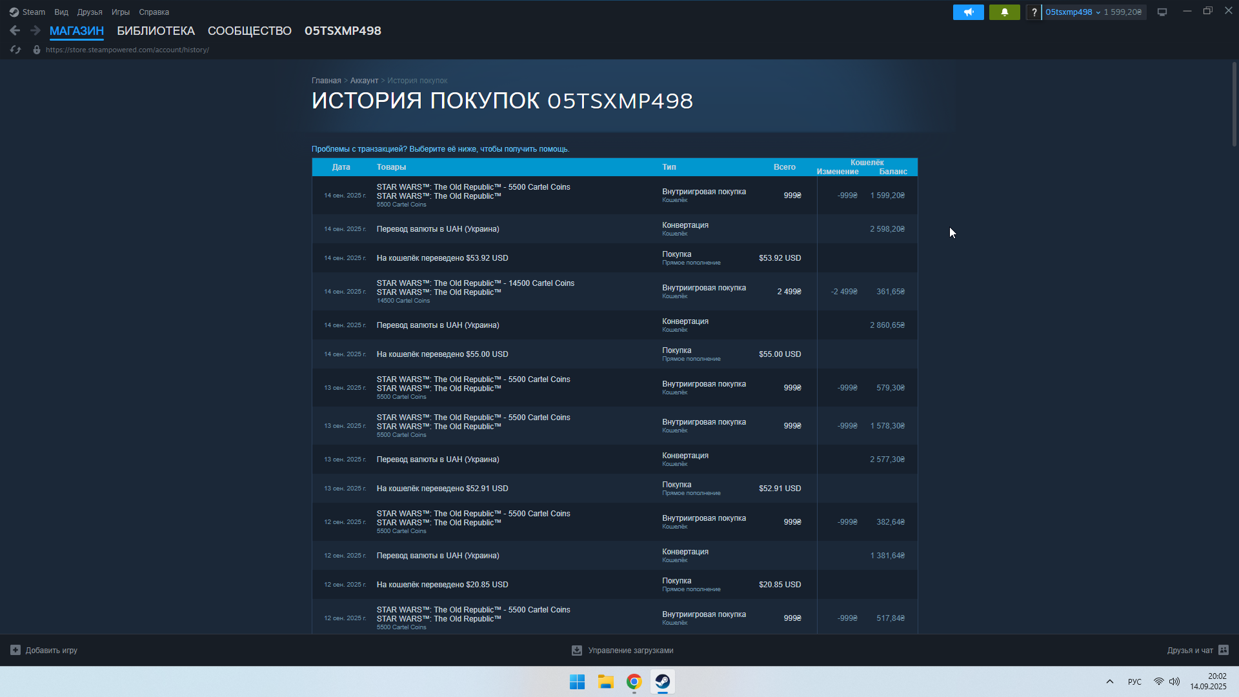
Task: Select the purchase row with balance 1 599,20₴
Action: (x=614, y=196)
